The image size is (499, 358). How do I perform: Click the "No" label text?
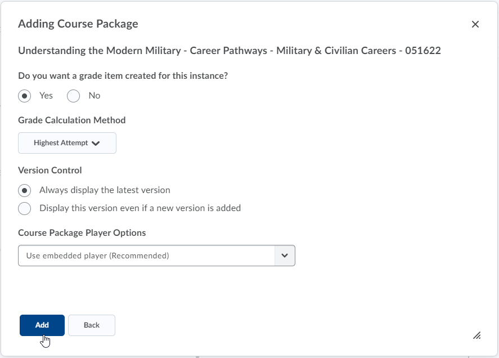(x=95, y=96)
